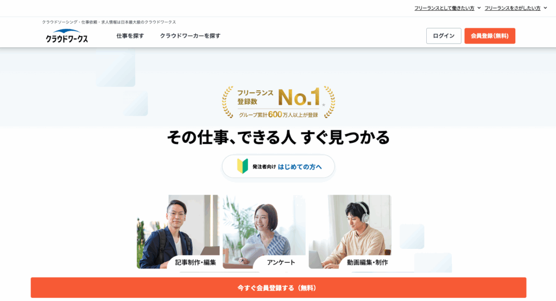This screenshot has width=556, height=301.
Task: Click the ログイン button
Action: 444,36
